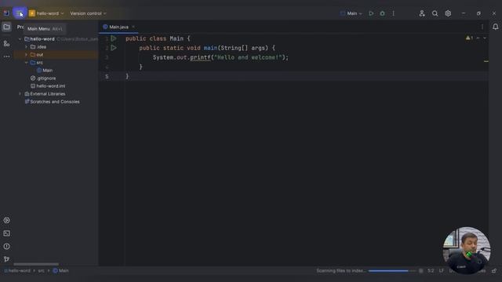
Task: Expand External Libraries node
Action: coord(20,94)
